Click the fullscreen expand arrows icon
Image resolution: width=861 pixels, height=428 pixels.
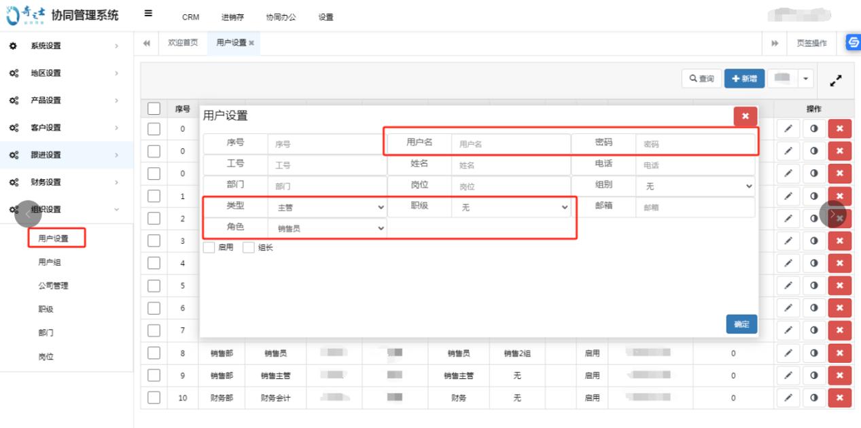836,80
